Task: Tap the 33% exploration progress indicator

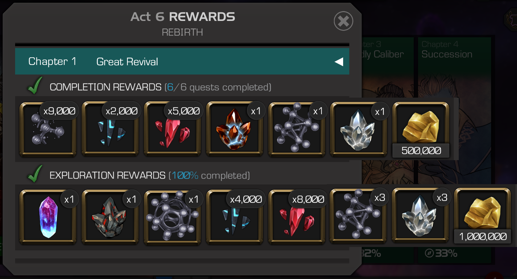Action: [x=441, y=253]
